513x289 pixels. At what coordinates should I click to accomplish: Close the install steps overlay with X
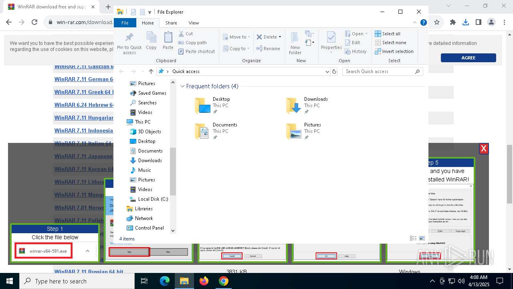(484, 149)
